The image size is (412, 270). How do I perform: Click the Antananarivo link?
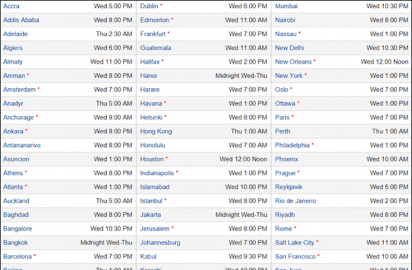tap(22, 145)
